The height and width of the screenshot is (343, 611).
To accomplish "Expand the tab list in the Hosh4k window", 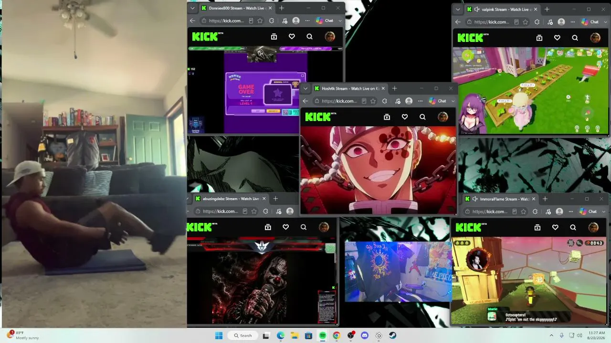I will 305,89.
